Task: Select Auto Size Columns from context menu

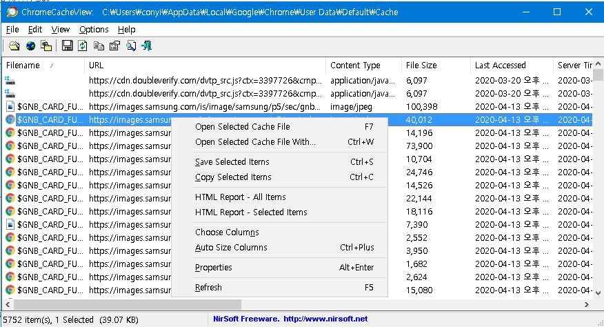Action: [280, 248]
